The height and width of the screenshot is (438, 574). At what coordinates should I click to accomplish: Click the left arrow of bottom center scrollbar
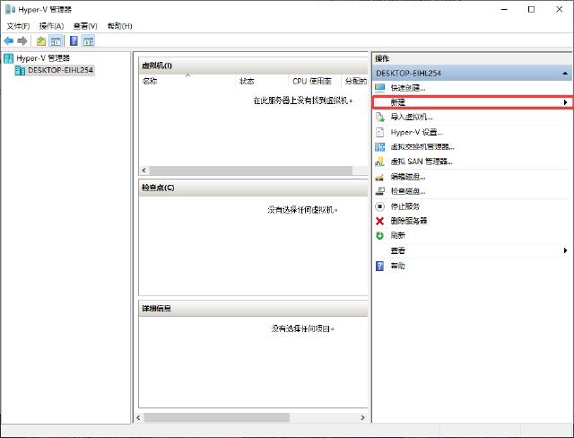coord(138,417)
